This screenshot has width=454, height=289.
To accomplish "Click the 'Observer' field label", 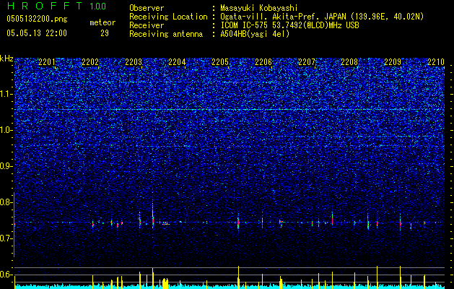I will (x=147, y=8).
